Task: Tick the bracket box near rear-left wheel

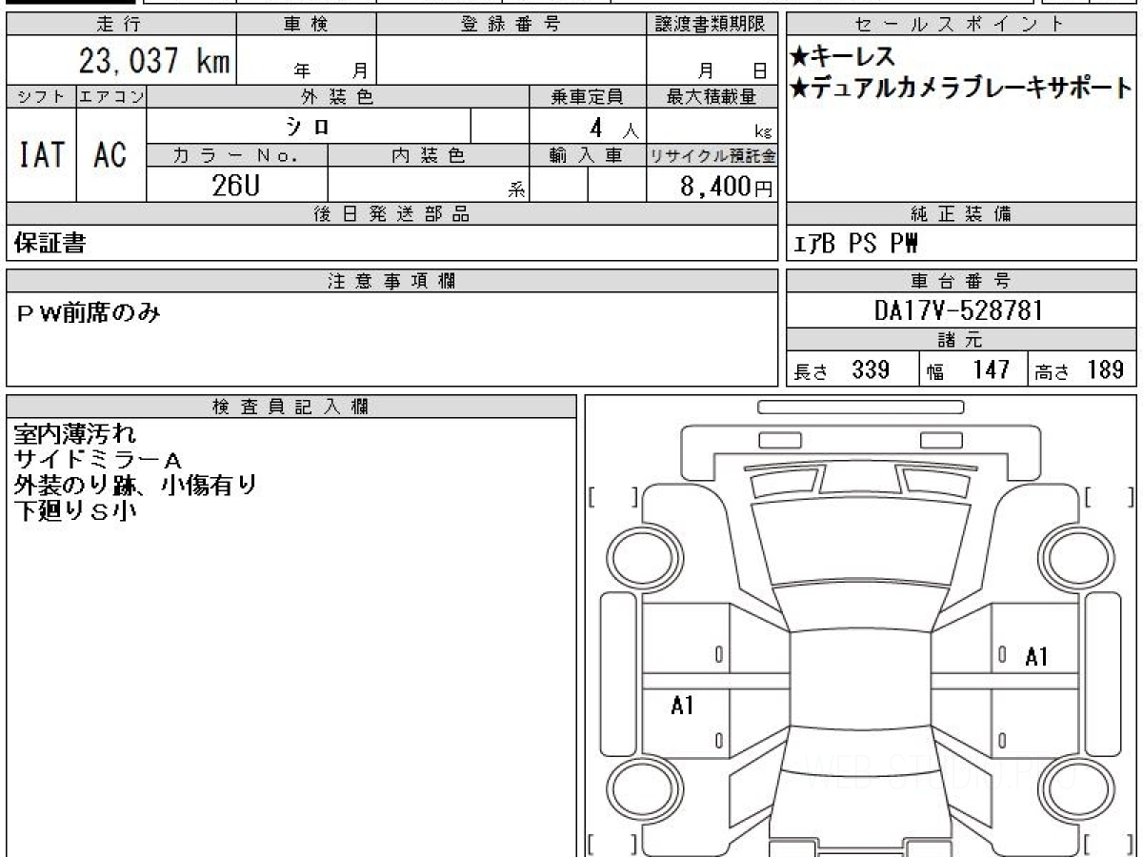Action: (x=613, y=845)
